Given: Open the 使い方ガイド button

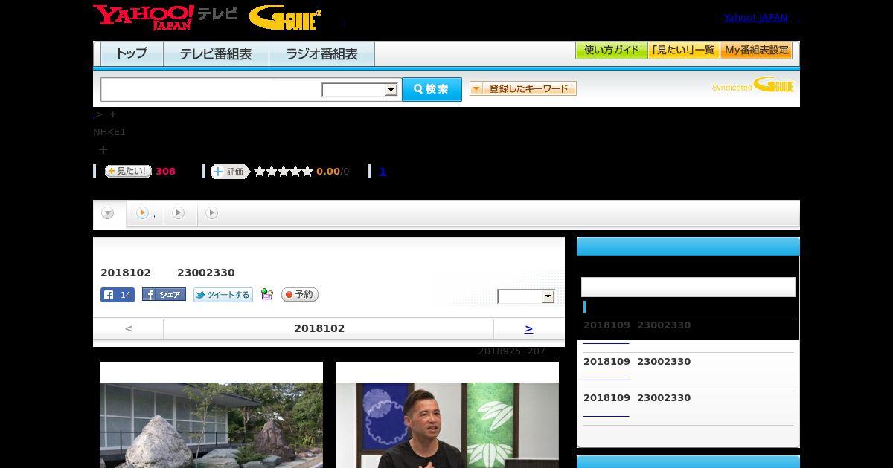Looking at the screenshot, I should coord(611,51).
